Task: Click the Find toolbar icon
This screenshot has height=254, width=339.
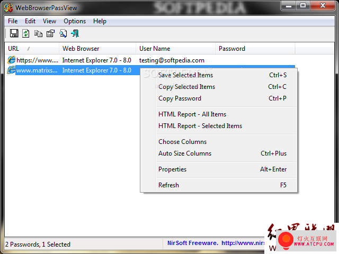Action: (x=63, y=33)
